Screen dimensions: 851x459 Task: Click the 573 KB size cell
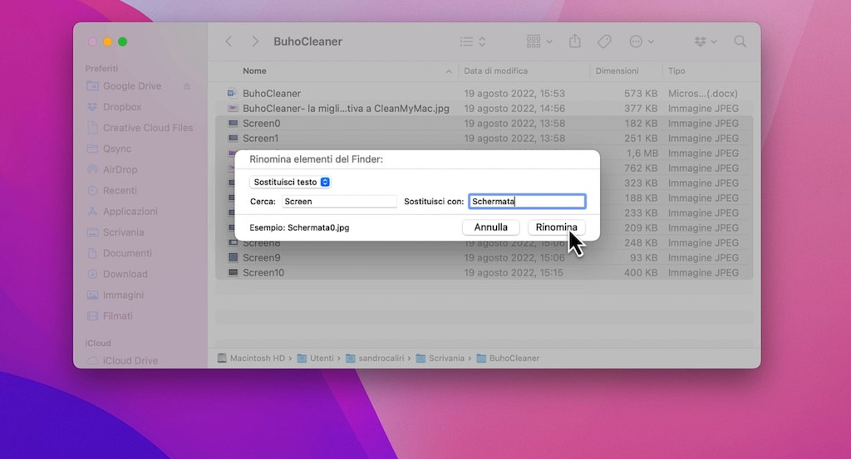coord(641,93)
